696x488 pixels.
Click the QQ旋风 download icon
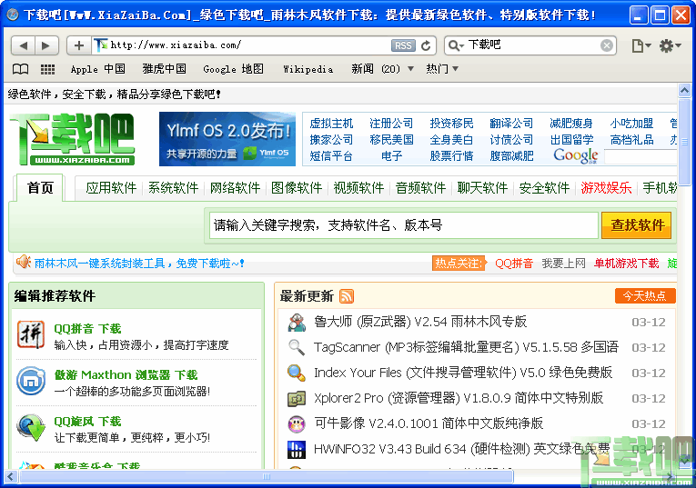tap(31, 428)
